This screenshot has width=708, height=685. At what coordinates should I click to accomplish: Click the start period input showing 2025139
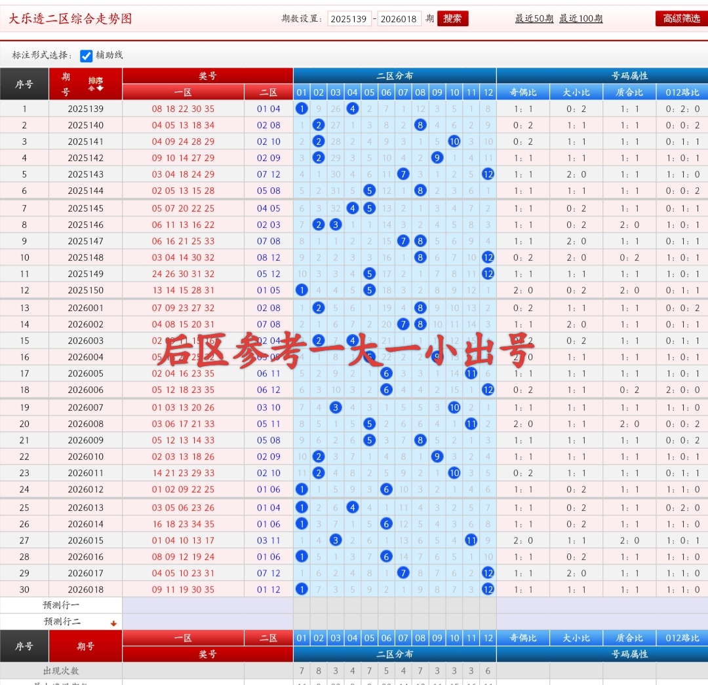350,18
